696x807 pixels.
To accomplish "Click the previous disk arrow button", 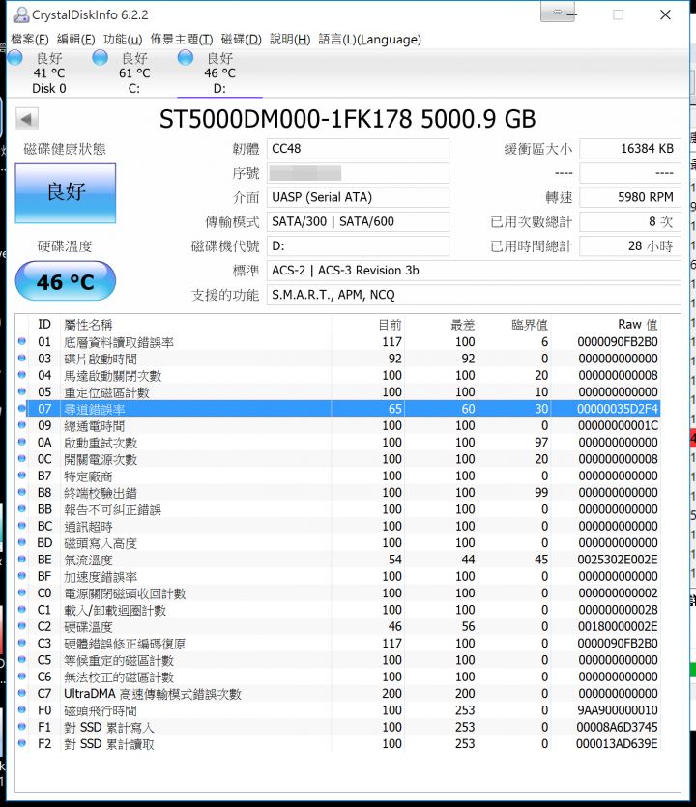I will coord(27,119).
